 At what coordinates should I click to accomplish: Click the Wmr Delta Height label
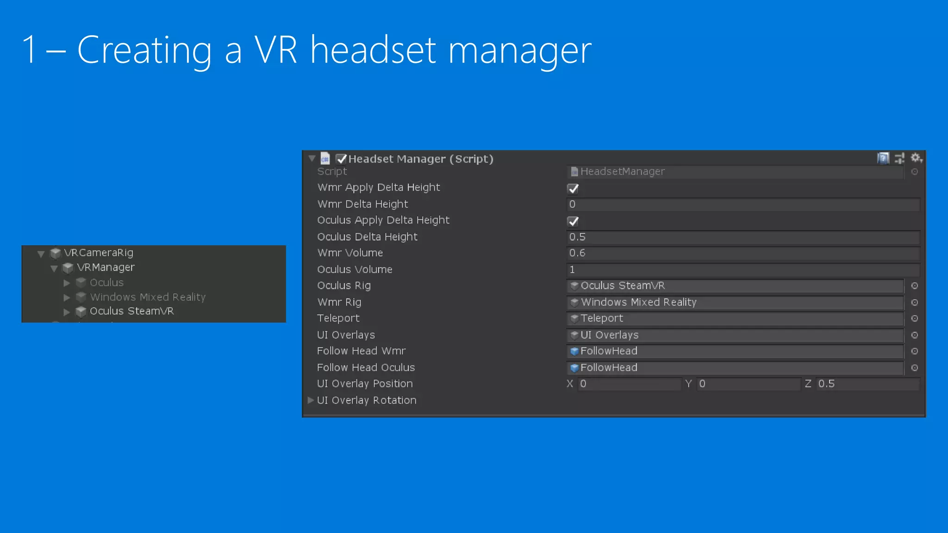(363, 204)
